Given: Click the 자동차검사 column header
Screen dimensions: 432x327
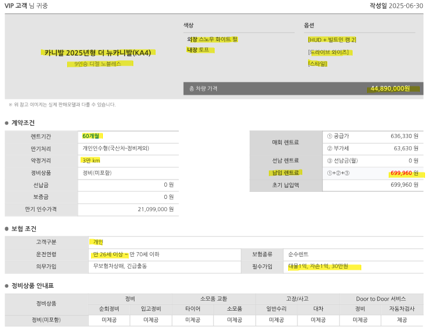Looking at the screenshot, I should pyautogui.click(x=402, y=309).
